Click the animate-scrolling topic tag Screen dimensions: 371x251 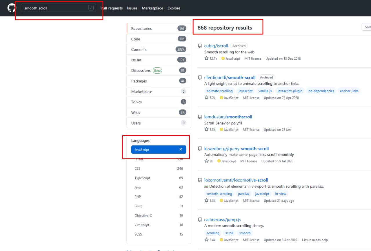[x=219, y=91]
